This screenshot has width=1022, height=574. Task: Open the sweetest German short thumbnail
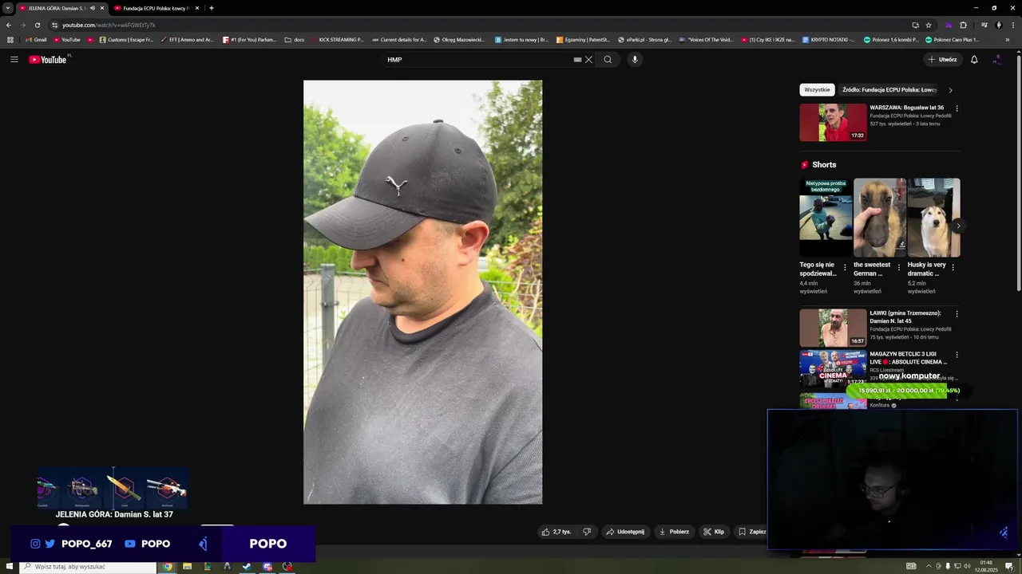pyautogui.click(x=880, y=217)
